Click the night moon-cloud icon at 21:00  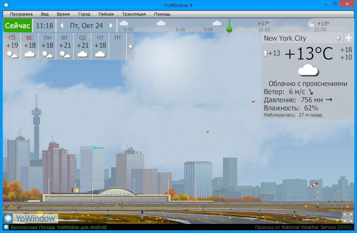[x=310, y=23]
